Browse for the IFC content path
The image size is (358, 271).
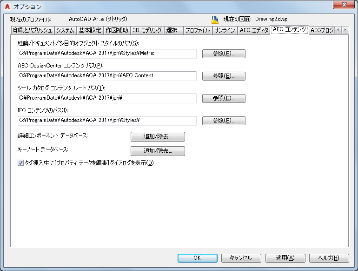click(x=224, y=121)
